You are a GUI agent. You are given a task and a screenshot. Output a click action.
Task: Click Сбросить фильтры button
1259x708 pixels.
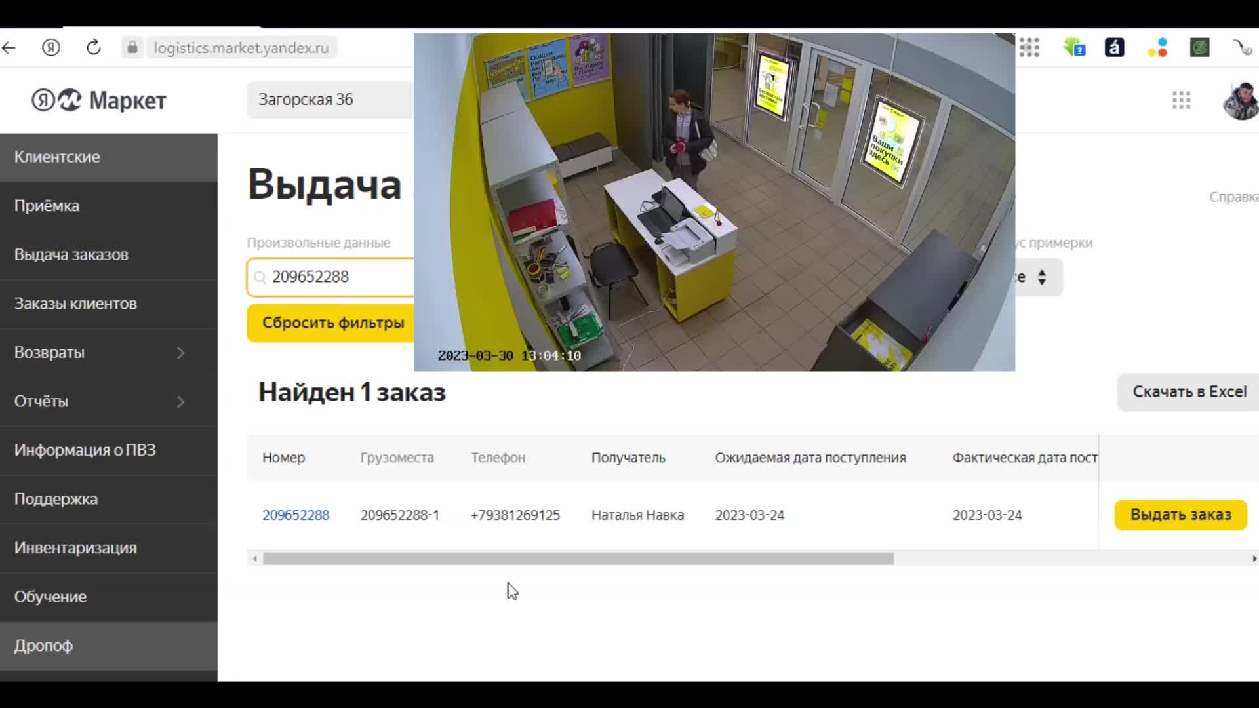332,323
